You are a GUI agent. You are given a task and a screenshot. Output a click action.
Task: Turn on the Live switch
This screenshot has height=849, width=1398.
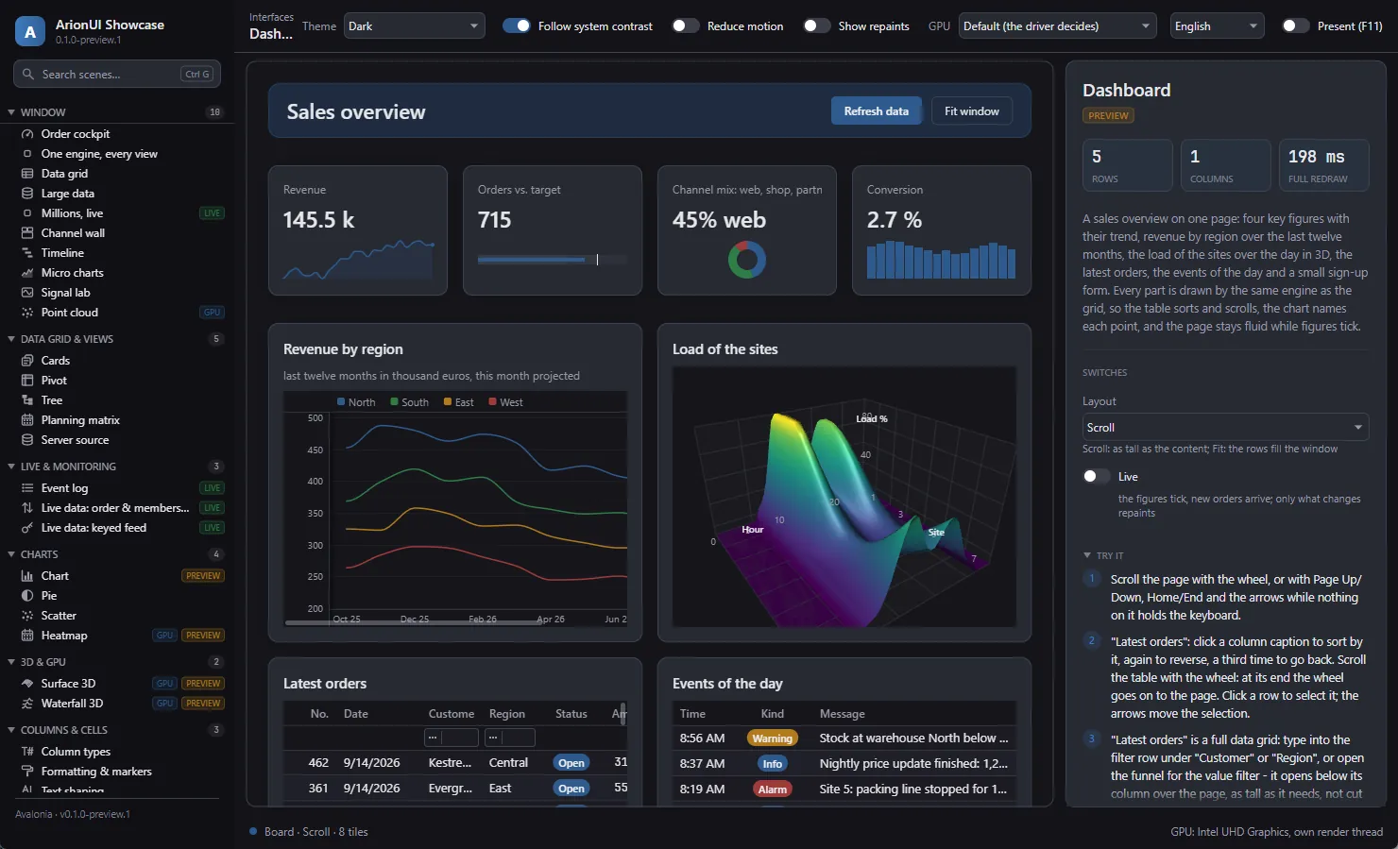coord(1097,476)
